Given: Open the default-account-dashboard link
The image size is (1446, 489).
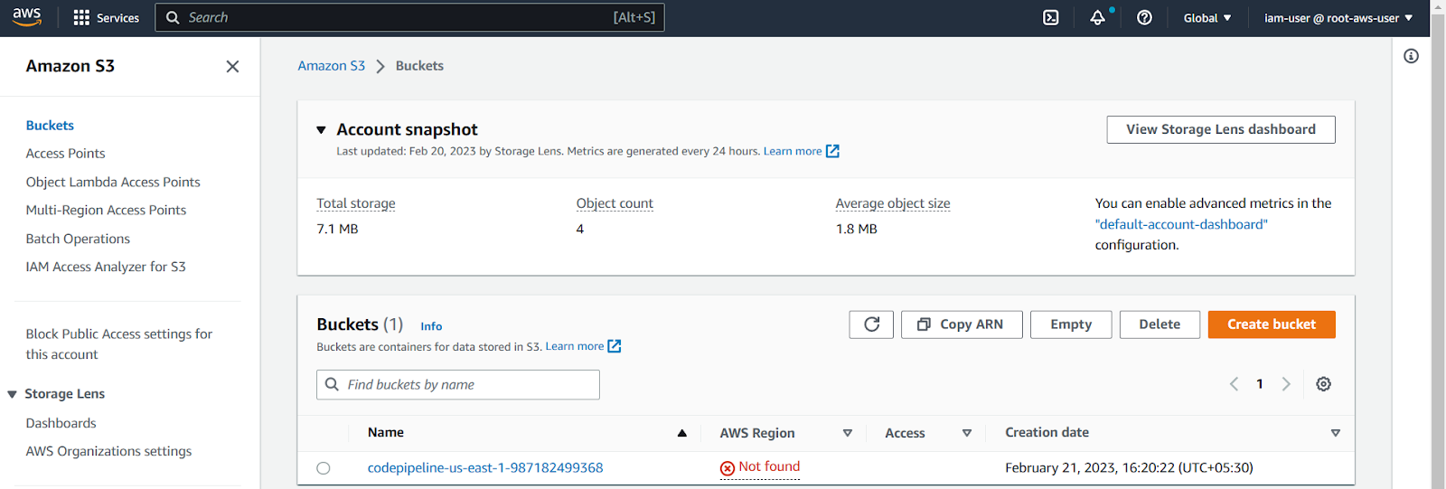Looking at the screenshot, I should [1181, 224].
